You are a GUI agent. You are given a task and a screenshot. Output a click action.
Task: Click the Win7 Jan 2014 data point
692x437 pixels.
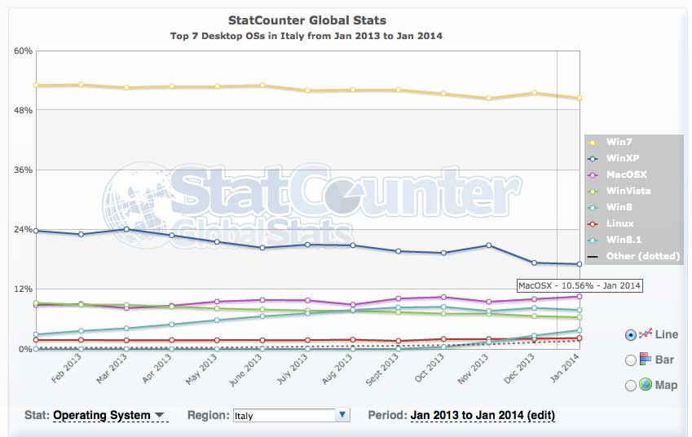pos(579,98)
